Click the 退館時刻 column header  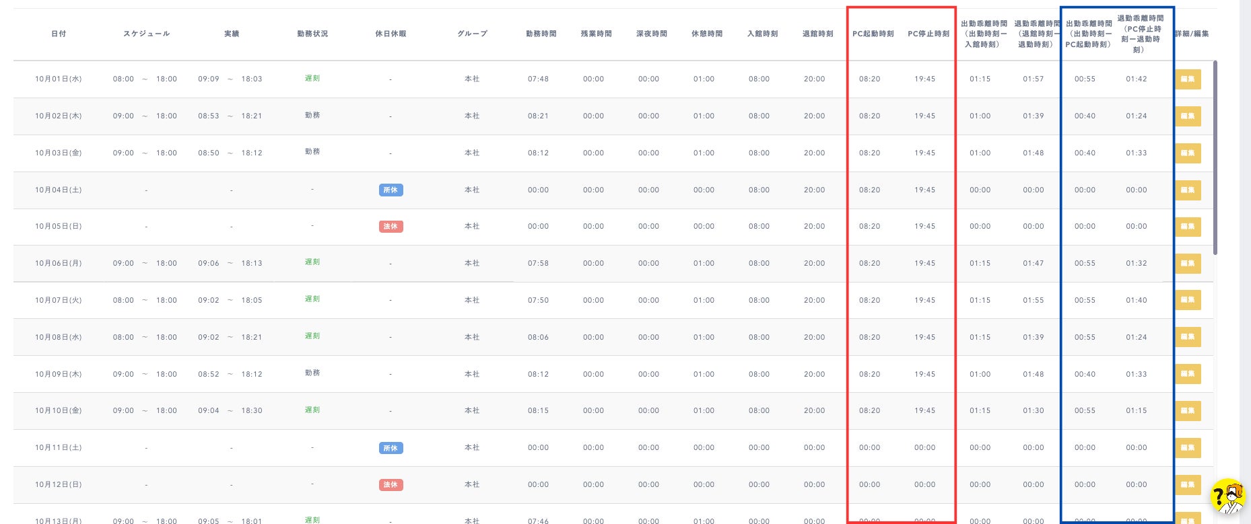pyautogui.click(x=817, y=34)
